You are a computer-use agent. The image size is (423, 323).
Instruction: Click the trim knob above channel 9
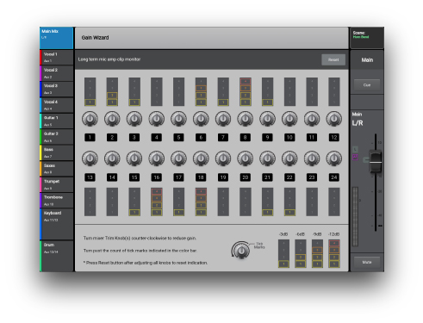click(267, 119)
